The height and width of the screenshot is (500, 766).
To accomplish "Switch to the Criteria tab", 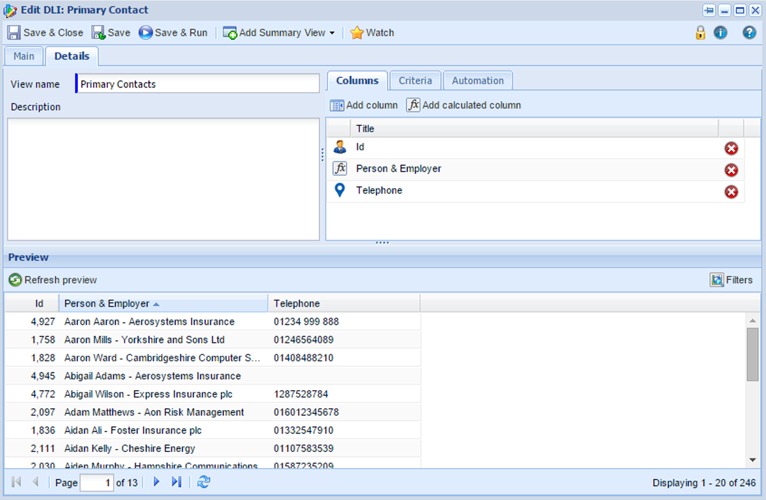I will (415, 80).
